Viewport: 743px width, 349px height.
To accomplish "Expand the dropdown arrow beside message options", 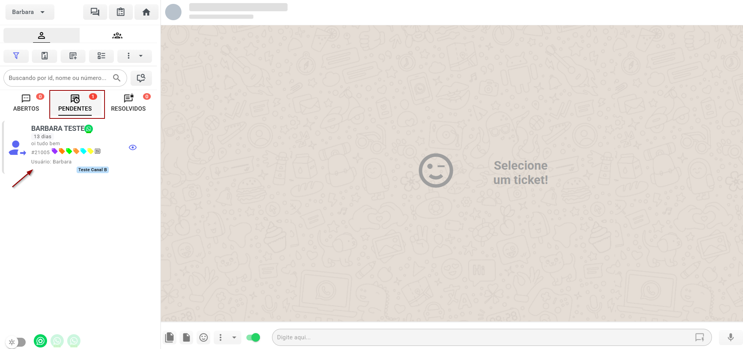I will tap(234, 337).
